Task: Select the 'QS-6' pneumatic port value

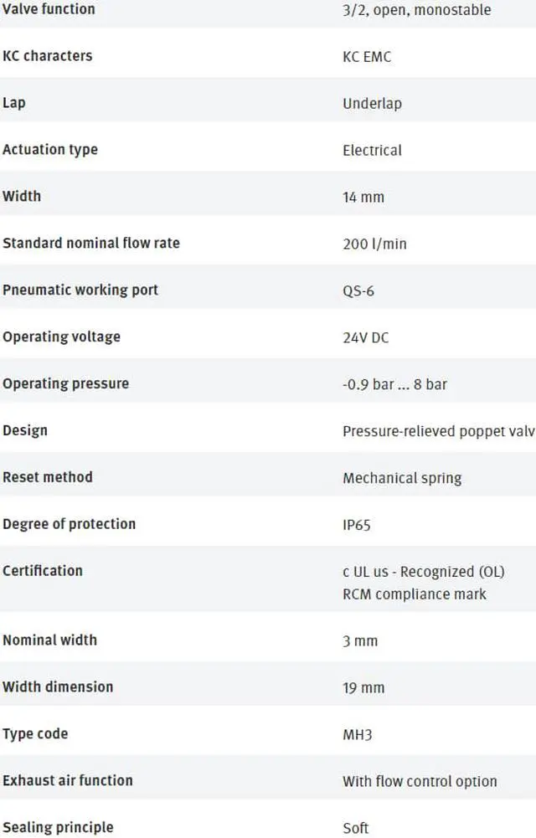Action: pyautogui.click(x=358, y=290)
